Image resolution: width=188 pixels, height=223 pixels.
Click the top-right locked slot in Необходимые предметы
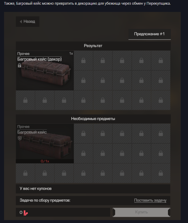[x=161, y=133]
